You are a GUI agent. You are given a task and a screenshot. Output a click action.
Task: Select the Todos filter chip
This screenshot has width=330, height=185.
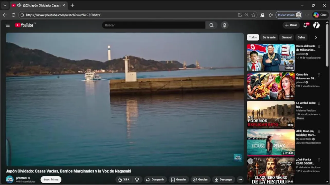(x=253, y=38)
